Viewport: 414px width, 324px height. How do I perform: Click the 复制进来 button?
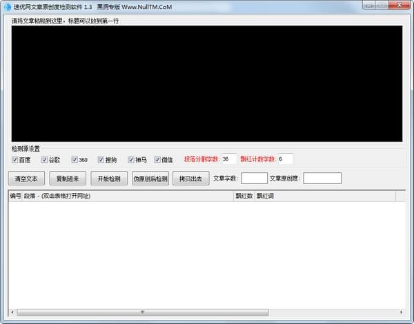tap(68, 179)
